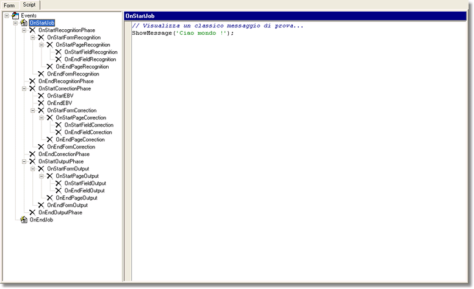The height and width of the screenshot is (289, 474).
Task: Click the OnEndJob script icon
Action: [x=24, y=220]
